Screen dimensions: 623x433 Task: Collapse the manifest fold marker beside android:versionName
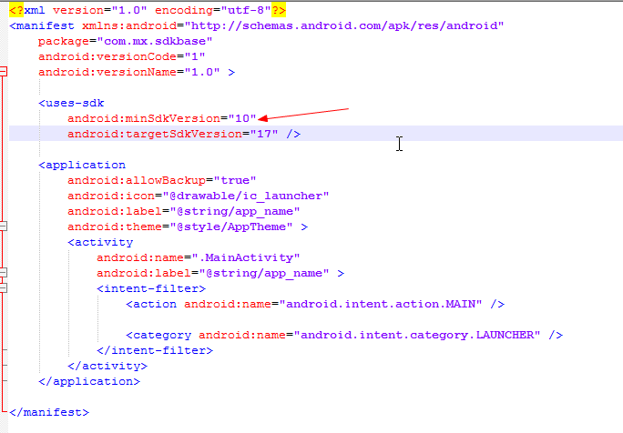(3, 72)
